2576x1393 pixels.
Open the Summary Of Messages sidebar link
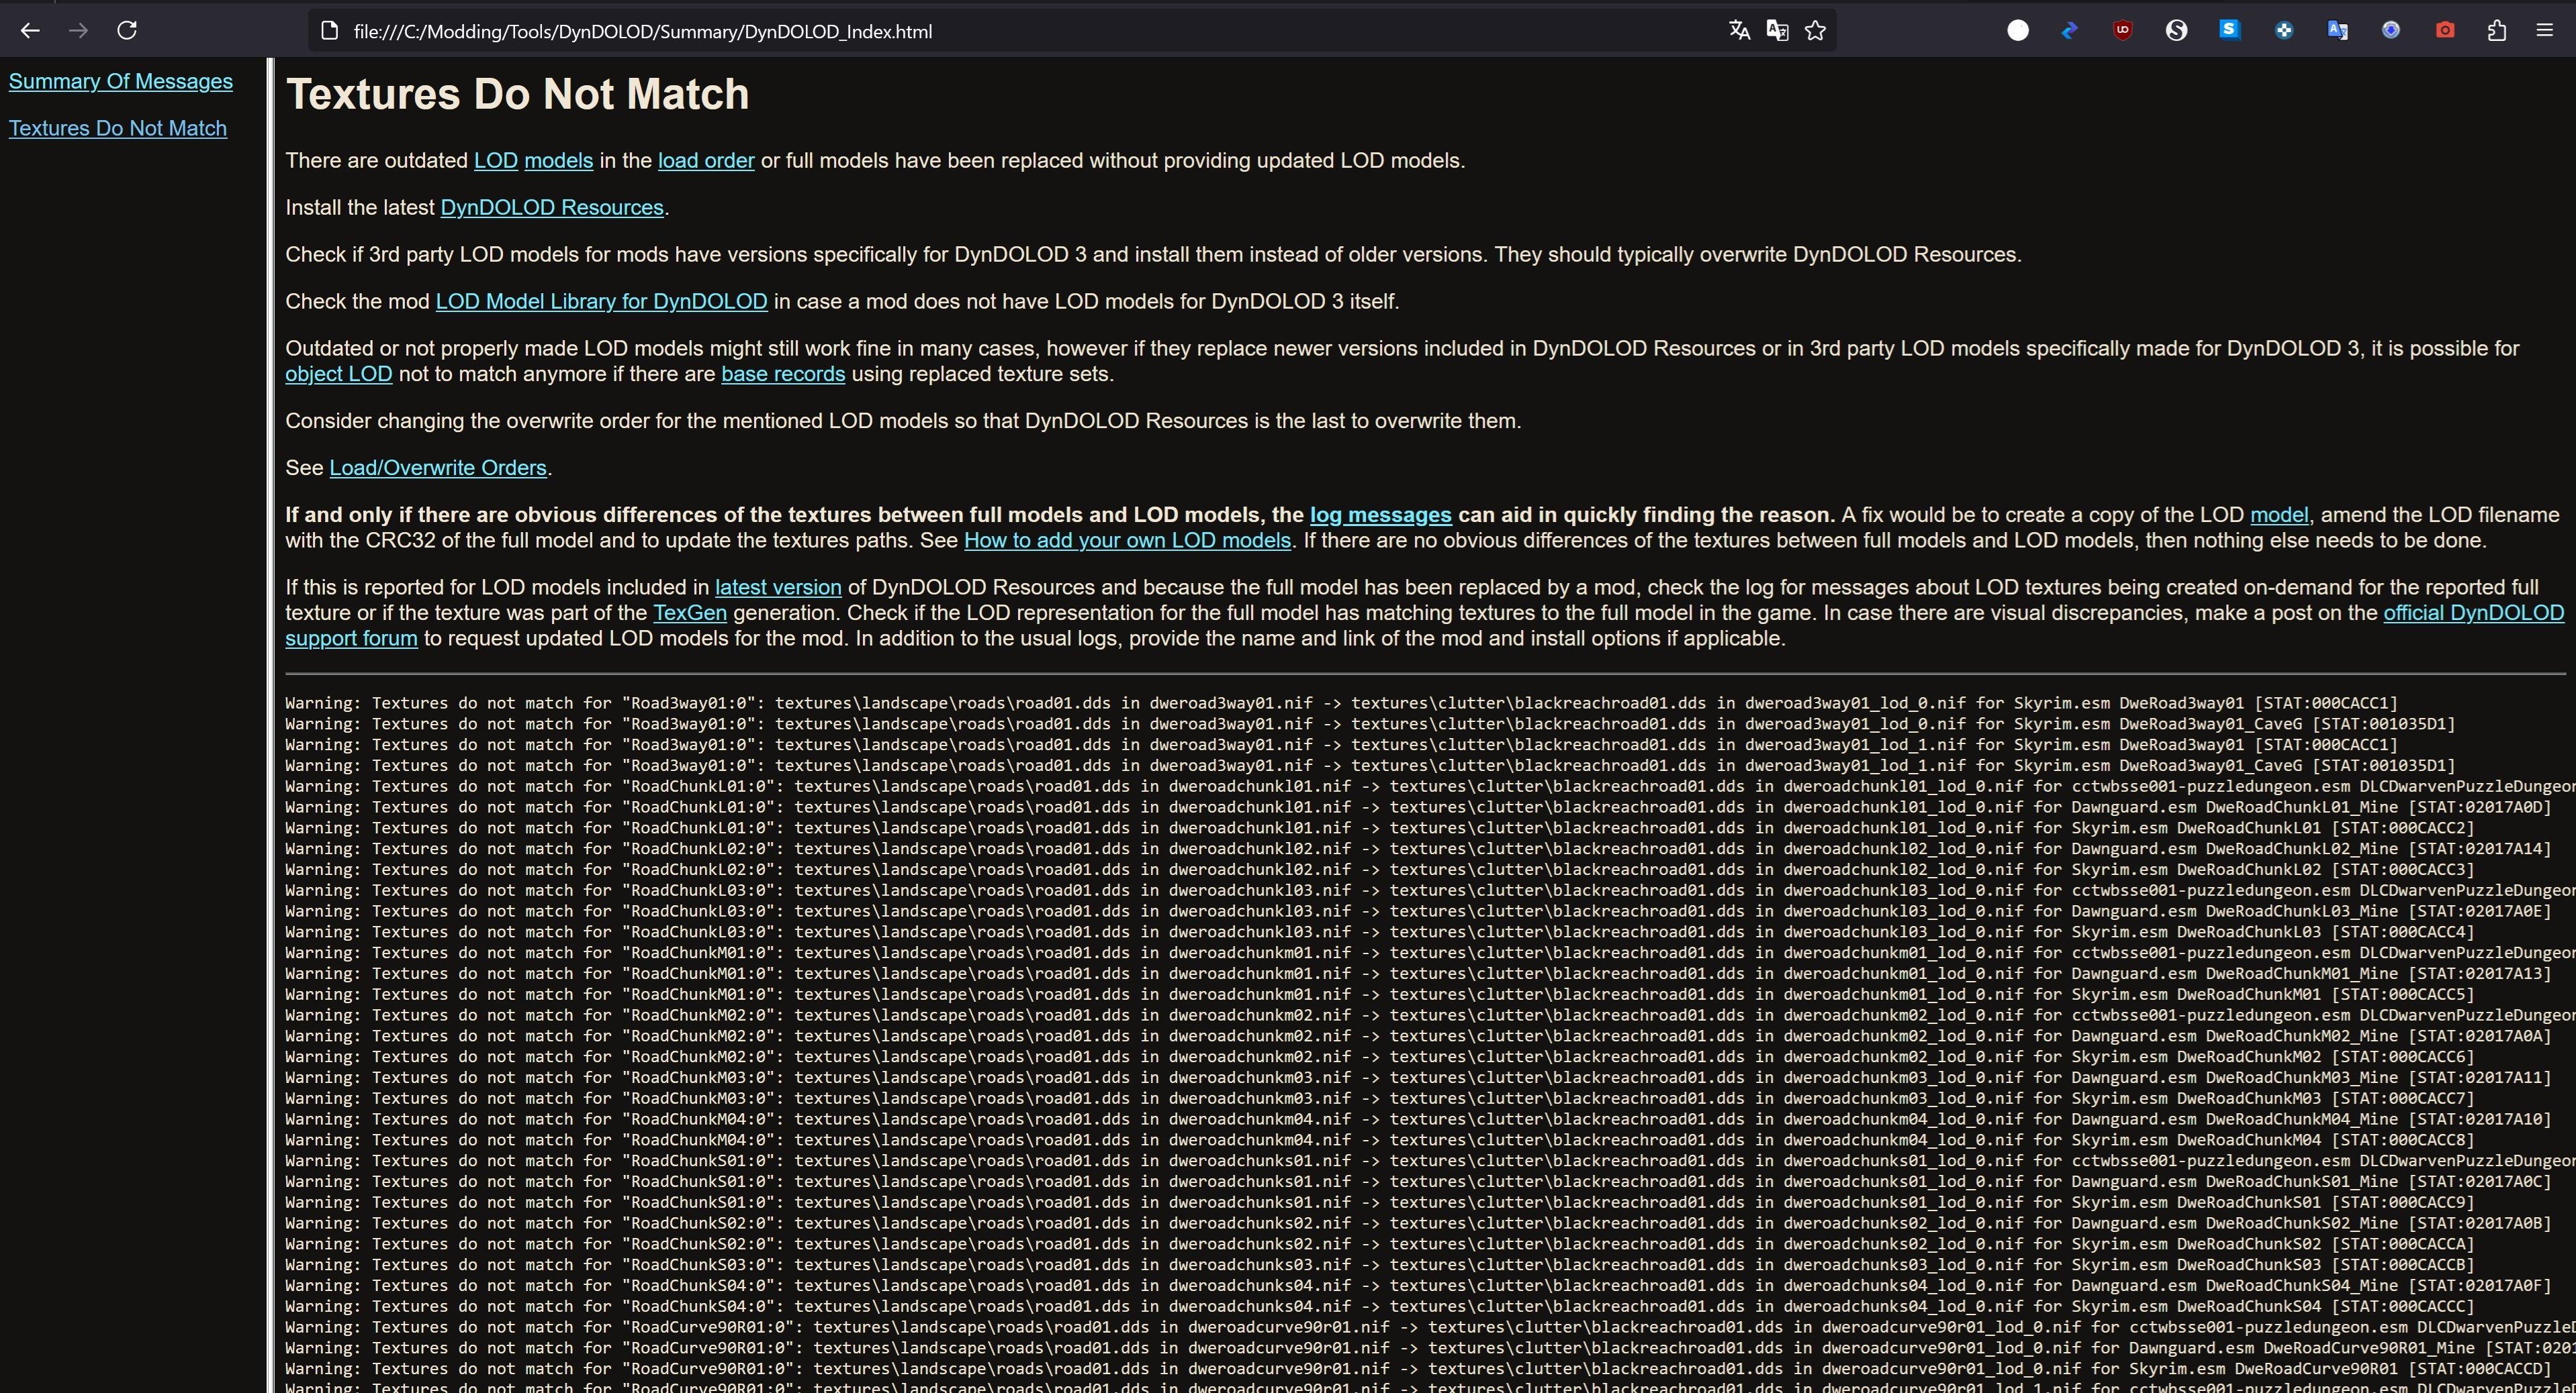[120, 82]
